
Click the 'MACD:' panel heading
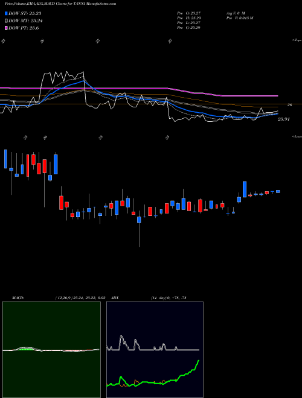[x=18, y=298]
